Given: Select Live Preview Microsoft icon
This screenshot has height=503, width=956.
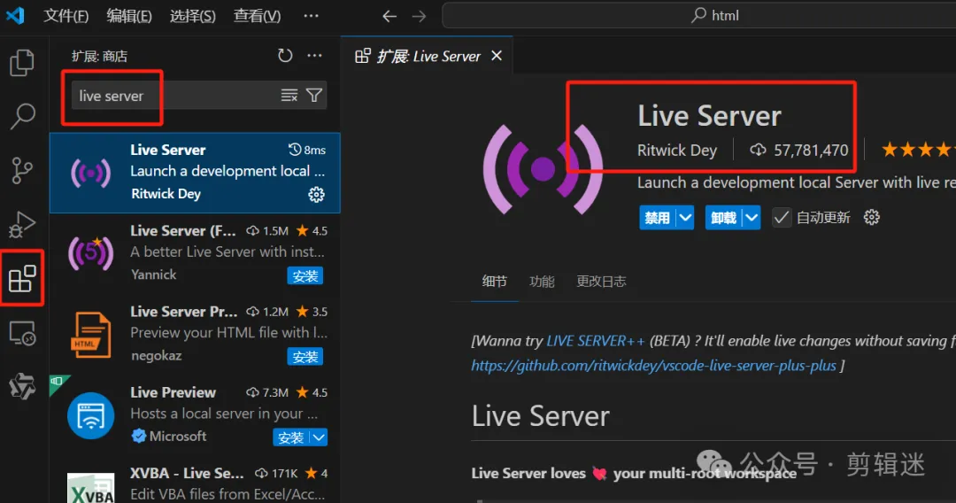Looking at the screenshot, I should (x=91, y=416).
